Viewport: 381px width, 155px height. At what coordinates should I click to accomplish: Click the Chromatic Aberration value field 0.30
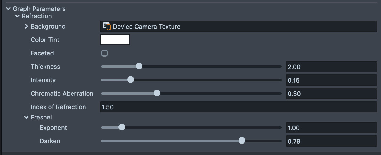point(331,94)
